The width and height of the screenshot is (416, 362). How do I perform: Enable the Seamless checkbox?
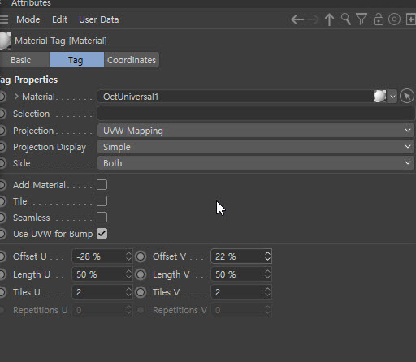tap(102, 218)
